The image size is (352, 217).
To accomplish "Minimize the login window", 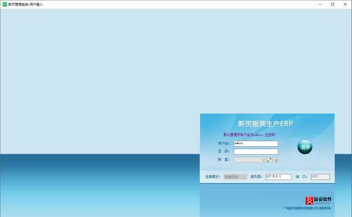I will (x=320, y=4).
